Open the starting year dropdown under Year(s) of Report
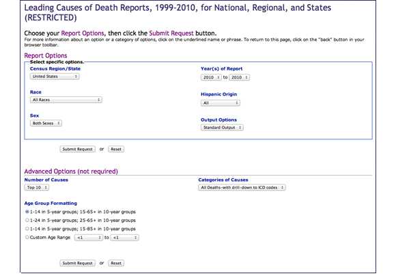Image resolution: width=396 pixels, height=276 pixels. [x=211, y=77]
